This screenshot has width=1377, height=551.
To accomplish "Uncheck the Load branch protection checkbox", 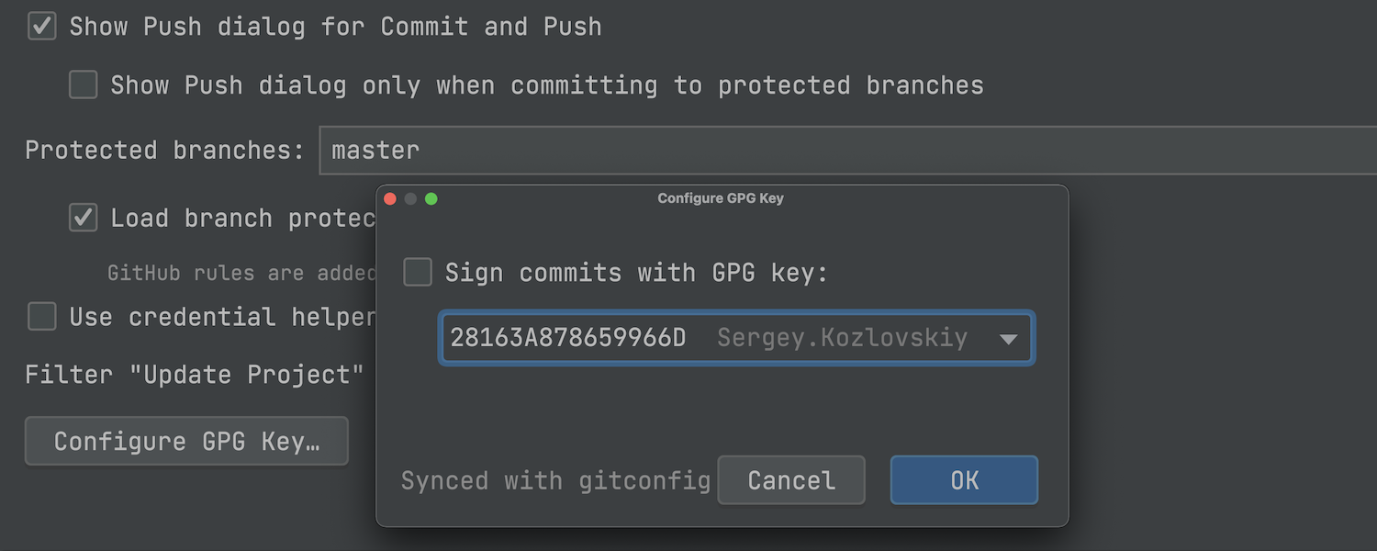I will coord(84,218).
